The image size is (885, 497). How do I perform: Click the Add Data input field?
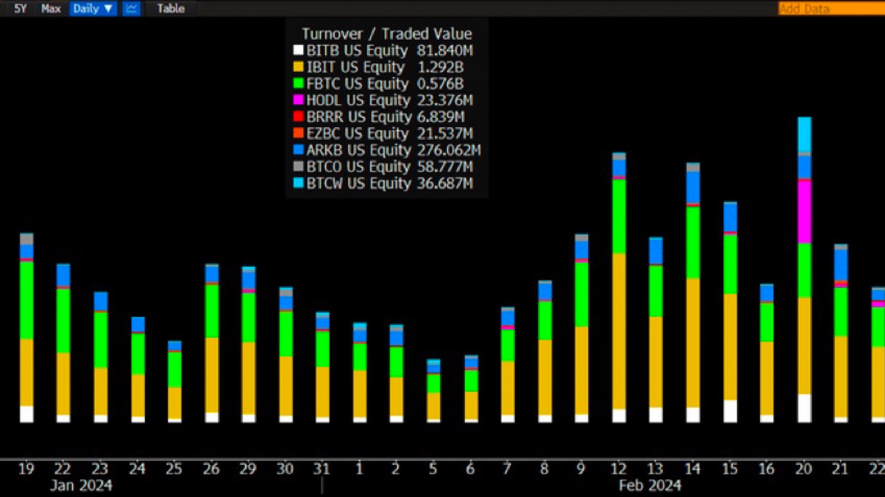[831, 8]
